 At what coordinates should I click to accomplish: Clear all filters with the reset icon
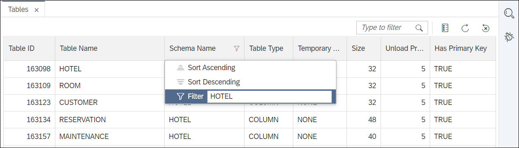[x=485, y=28]
